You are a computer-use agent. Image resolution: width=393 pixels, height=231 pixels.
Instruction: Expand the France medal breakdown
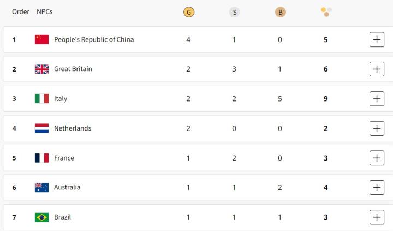pyautogui.click(x=377, y=158)
